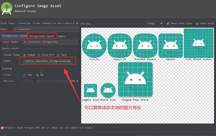
Task: Click the API 26 adaptive icons error text
Action: pyautogui.click(x=48, y=128)
